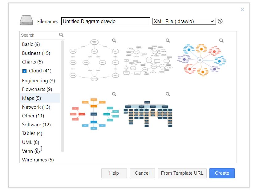Preview the first gray circle network template
This screenshot has width=255, height=191.
coord(114,40)
